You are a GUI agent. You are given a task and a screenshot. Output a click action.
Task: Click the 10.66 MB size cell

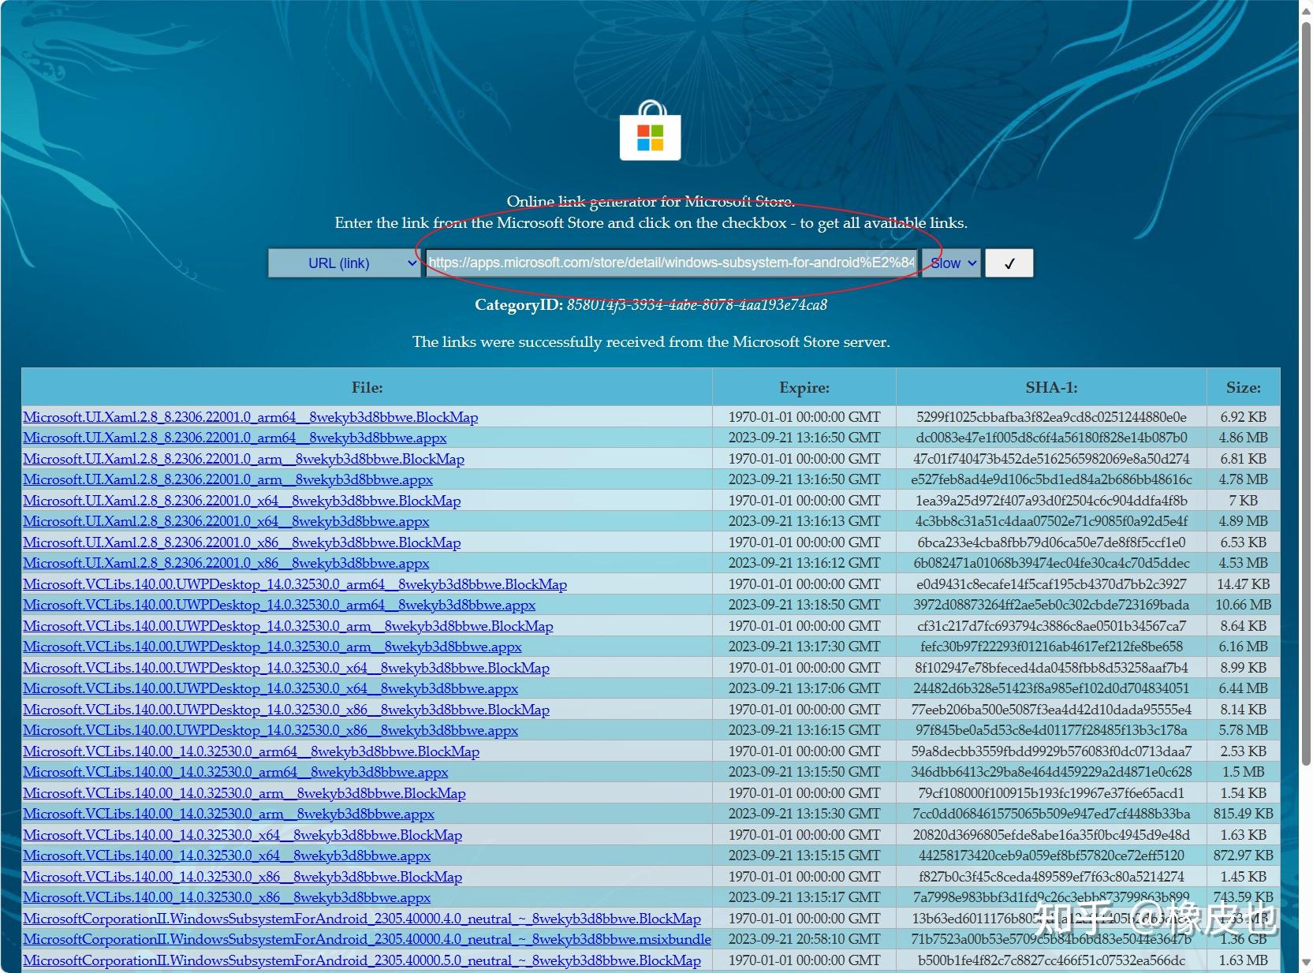[1244, 605]
